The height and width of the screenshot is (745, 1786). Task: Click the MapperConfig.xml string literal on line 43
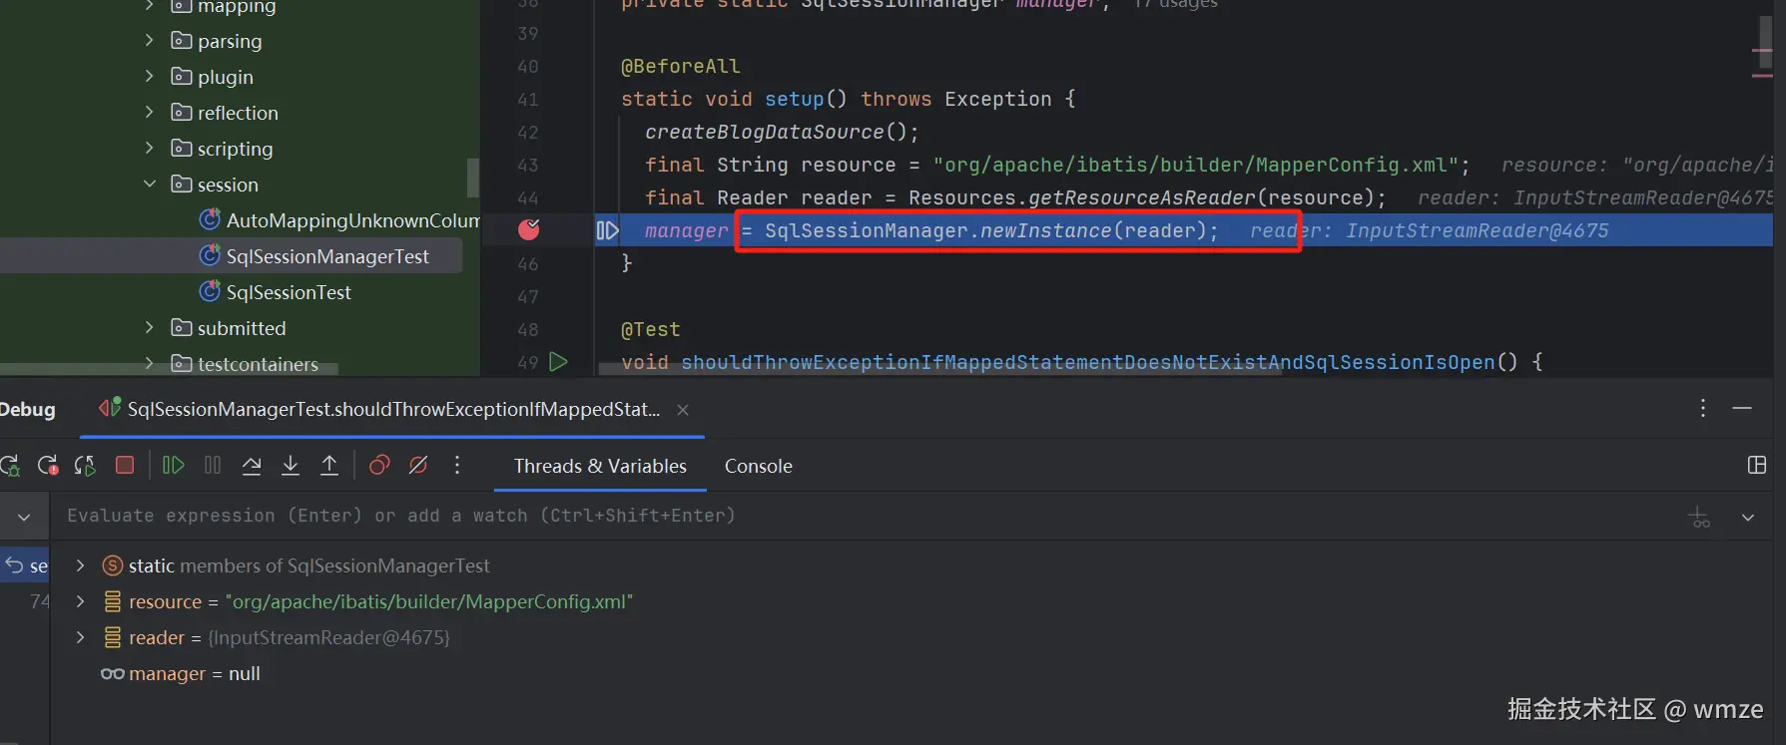(1195, 165)
